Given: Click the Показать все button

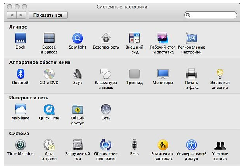Looking at the screenshot, I should point(48,15).
